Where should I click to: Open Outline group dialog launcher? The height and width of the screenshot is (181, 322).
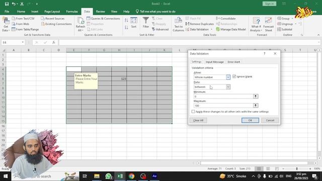[302, 35]
